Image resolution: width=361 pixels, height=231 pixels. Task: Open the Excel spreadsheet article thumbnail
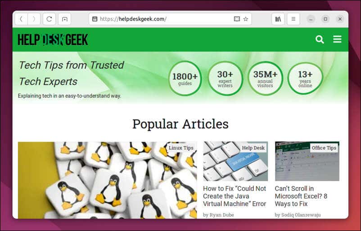pyautogui.click(x=307, y=161)
